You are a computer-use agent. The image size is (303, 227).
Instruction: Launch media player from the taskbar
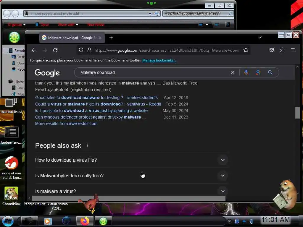click(x=48, y=221)
